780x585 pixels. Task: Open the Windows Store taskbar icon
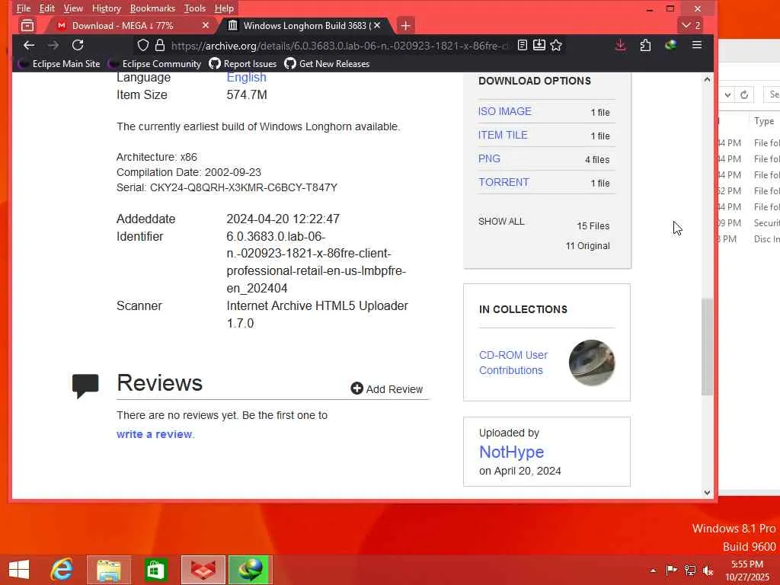click(155, 570)
